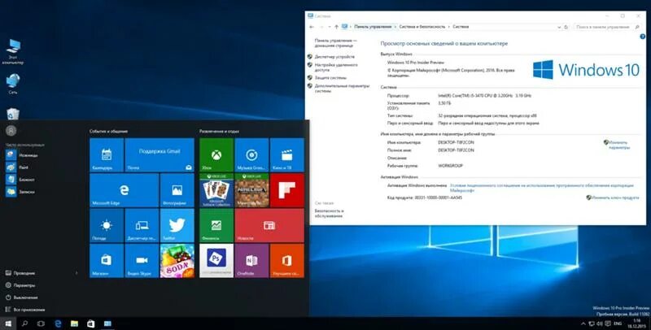Open the red Flipboard tile
The width and height of the screenshot is (651, 330).
coord(287,190)
